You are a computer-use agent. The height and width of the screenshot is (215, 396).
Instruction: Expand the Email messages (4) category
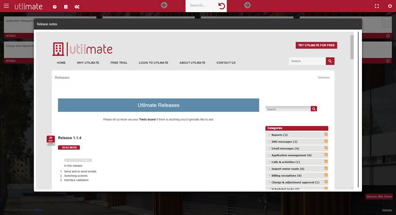click(x=285, y=148)
